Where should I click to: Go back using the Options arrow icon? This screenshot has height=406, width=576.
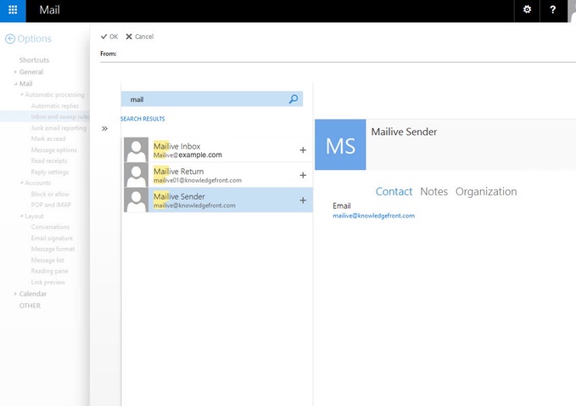(10, 39)
